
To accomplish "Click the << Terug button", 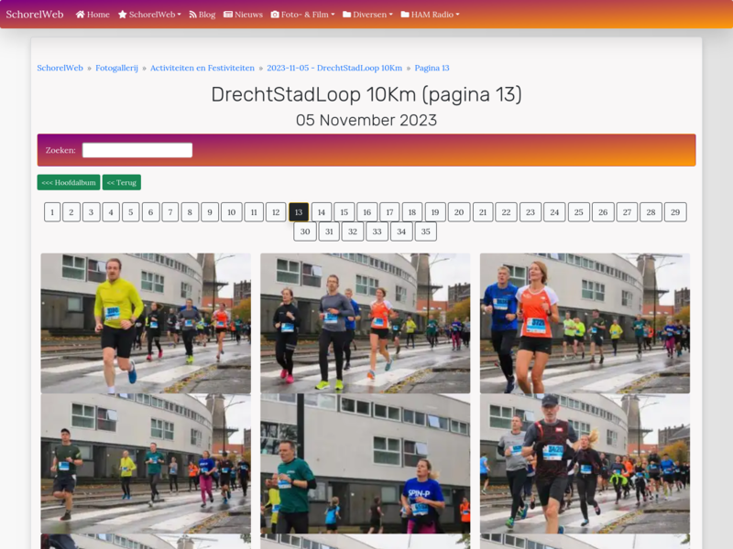I will pos(122,182).
